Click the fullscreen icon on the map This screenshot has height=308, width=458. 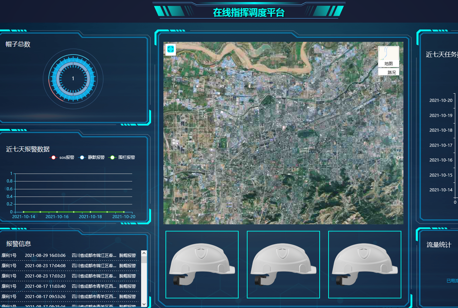pos(171,49)
